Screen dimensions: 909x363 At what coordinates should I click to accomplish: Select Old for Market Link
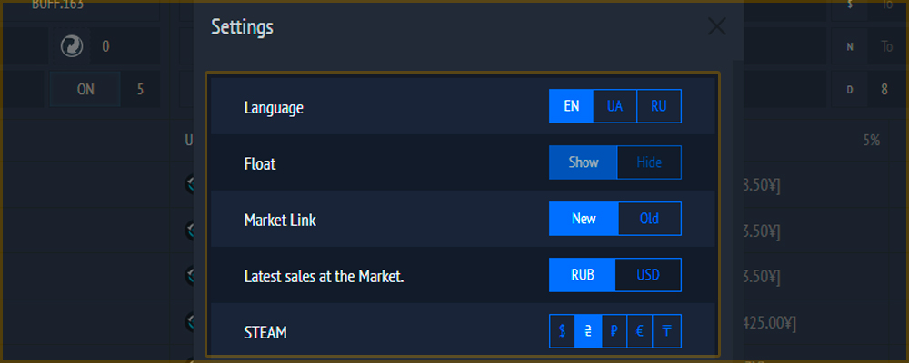650,219
